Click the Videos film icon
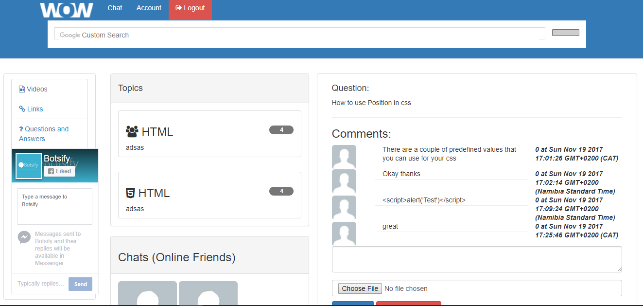Image resolution: width=643 pixels, height=306 pixels. [22, 89]
